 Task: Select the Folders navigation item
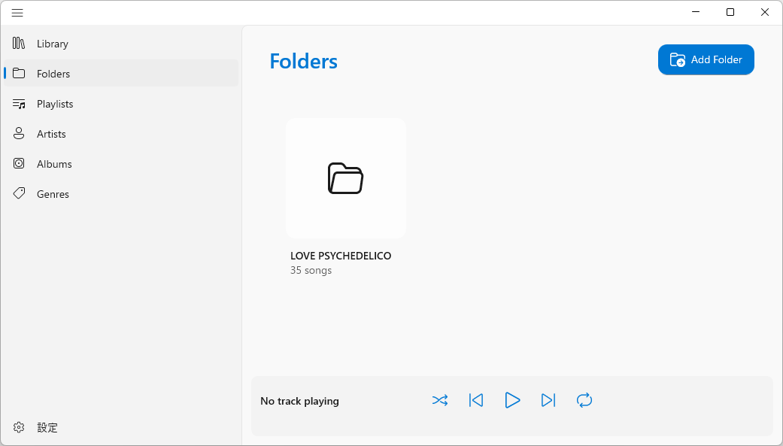[53, 74]
